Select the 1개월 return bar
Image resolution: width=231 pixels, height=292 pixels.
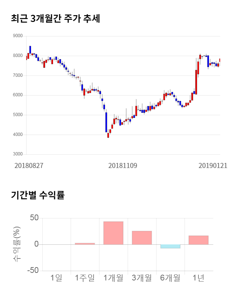(113, 233)
